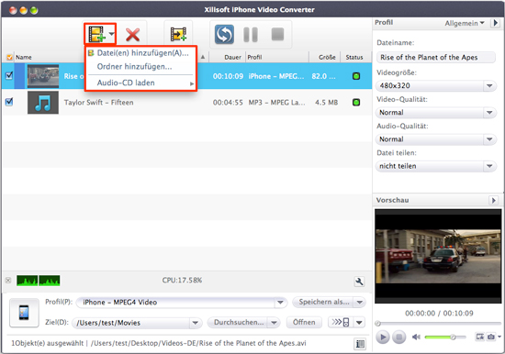Open Audio-Qualität Normal dropdown

coord(435,139)
